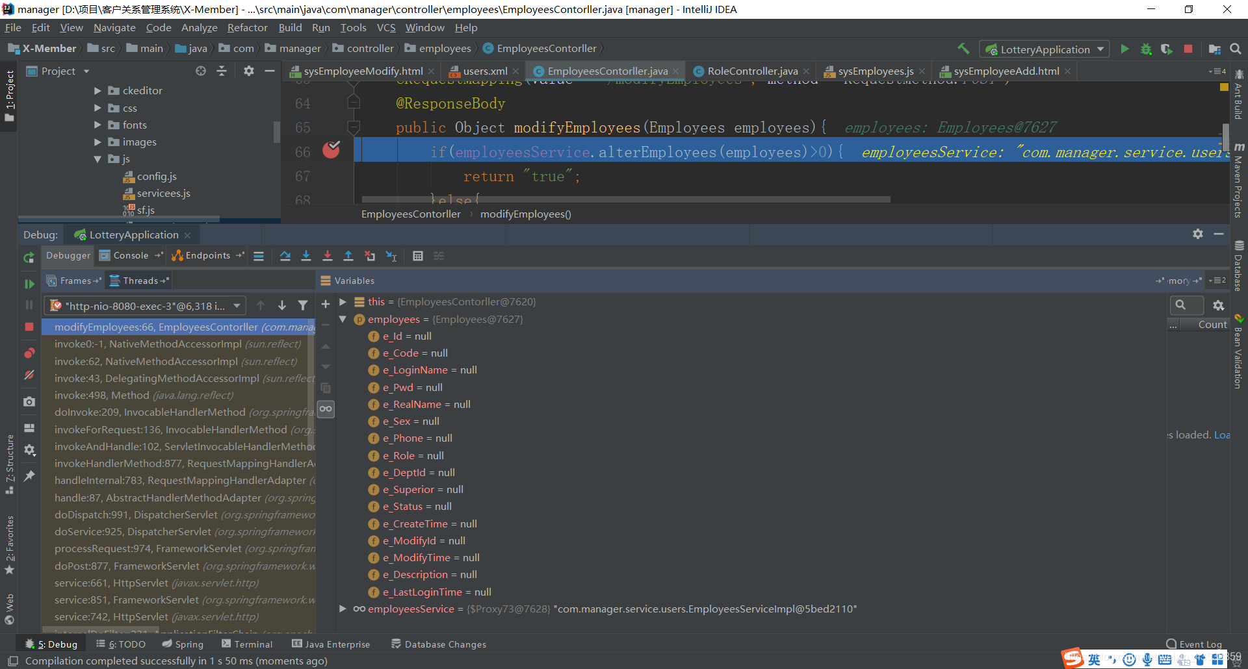Open Project Structure dialog icon

click(x=1214, y=49)
